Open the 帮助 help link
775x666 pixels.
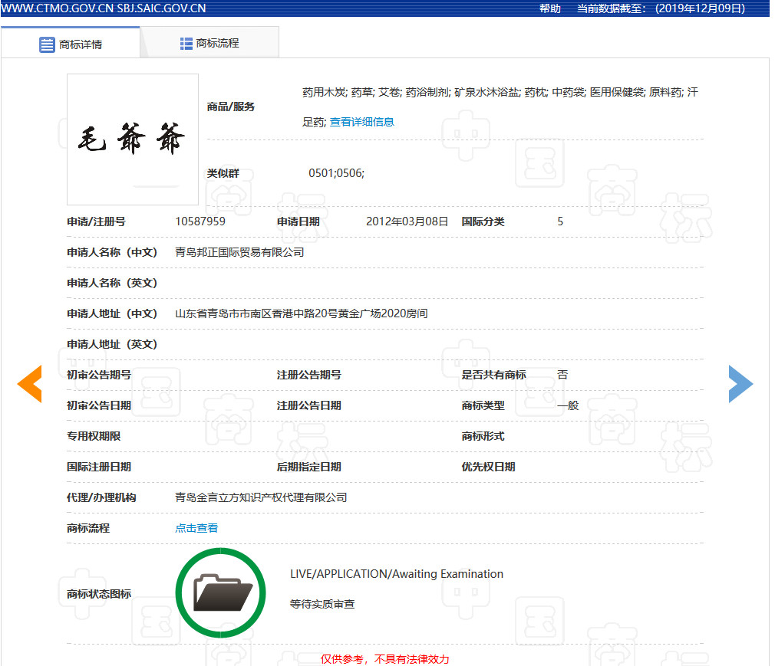tap(549, 8)
